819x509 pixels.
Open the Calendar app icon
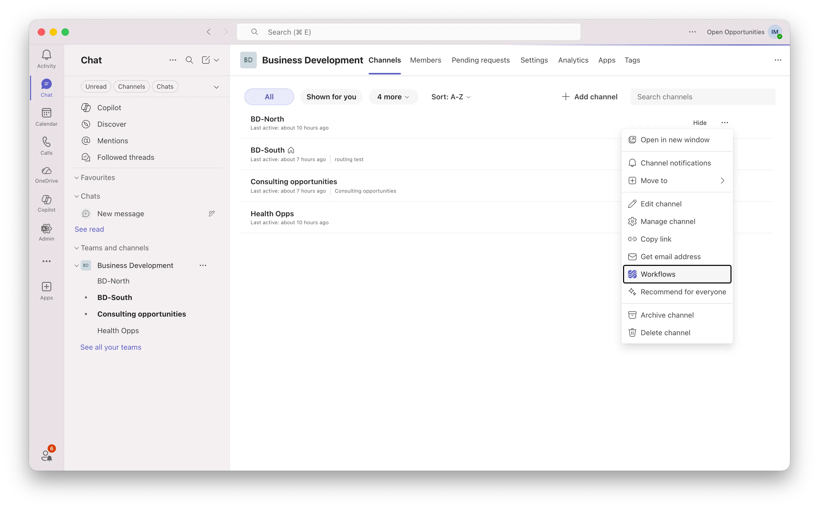47,117
